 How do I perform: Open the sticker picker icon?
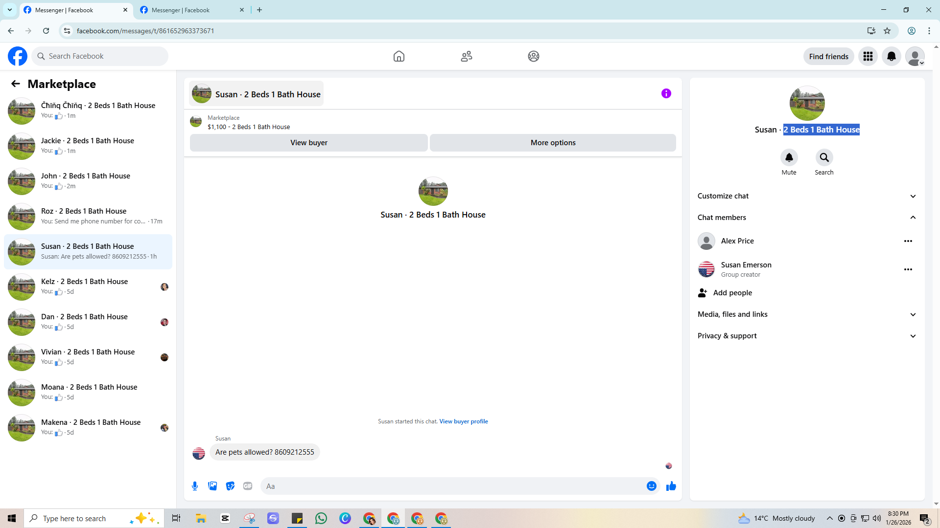[230, 486]
